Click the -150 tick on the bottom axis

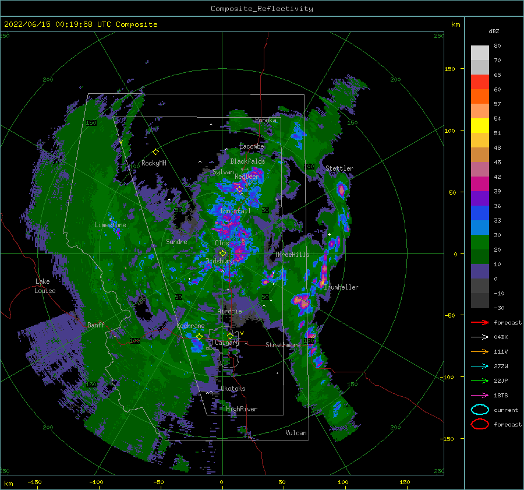point(34,482)
